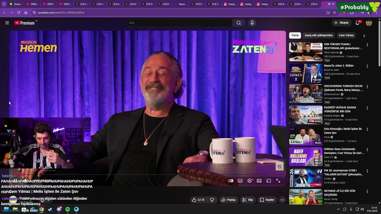Open Steam from the taskbar

pos(50,210)
